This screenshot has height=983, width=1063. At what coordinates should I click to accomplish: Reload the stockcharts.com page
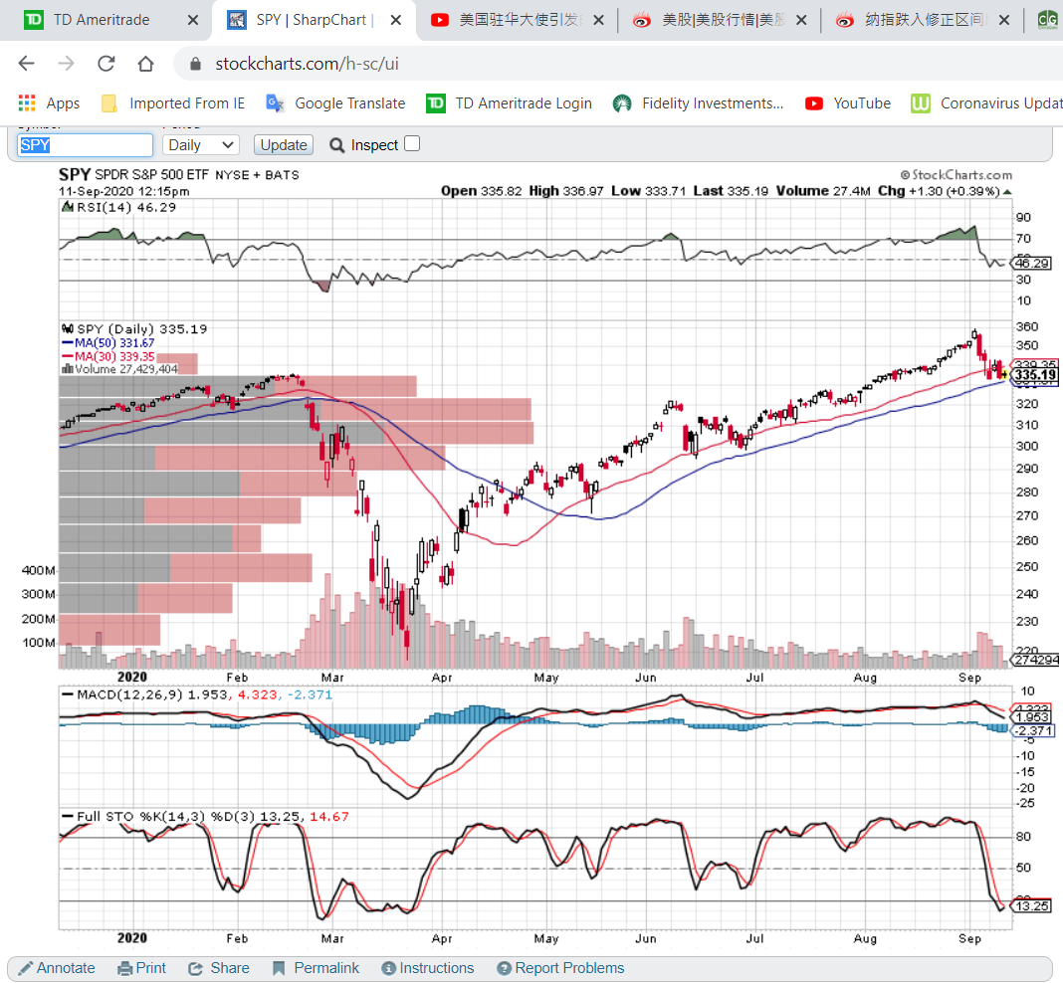pyautogui.click(x=106, y=64)
